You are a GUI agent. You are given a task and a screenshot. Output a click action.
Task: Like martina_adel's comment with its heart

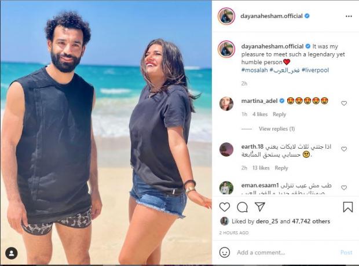point(344,104)
